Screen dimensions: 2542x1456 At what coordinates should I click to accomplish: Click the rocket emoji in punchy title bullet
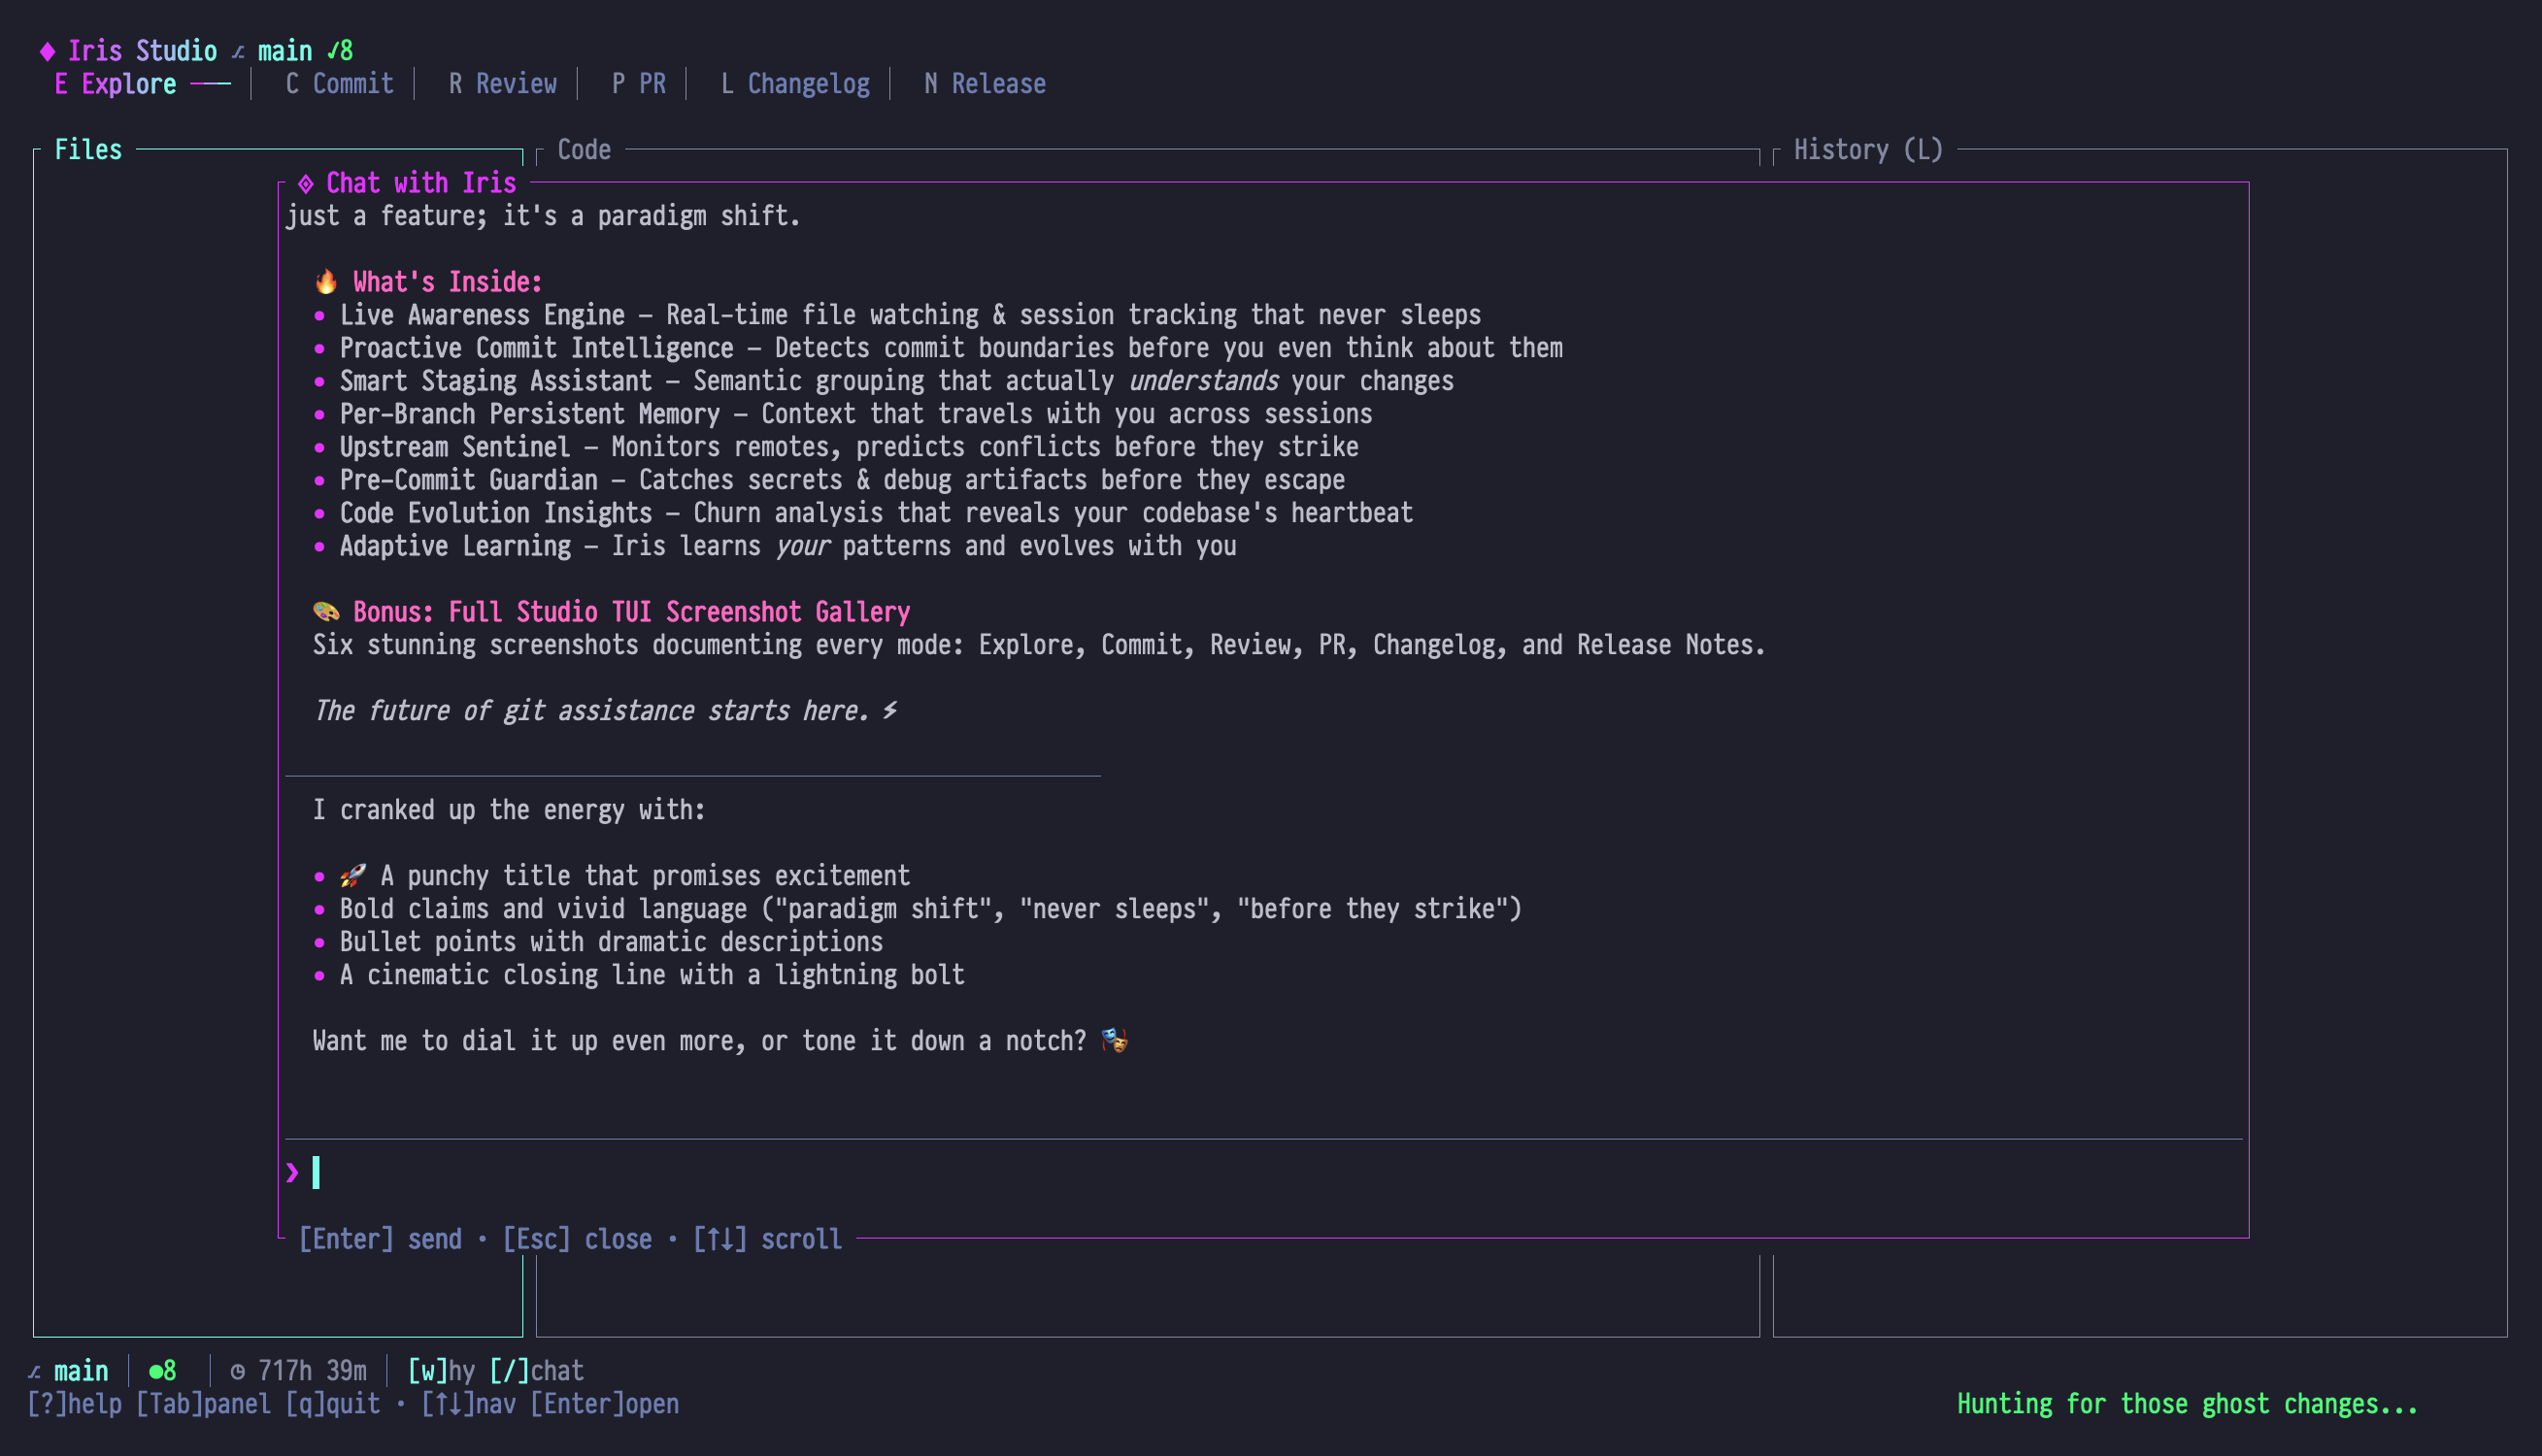coord(352,876)
